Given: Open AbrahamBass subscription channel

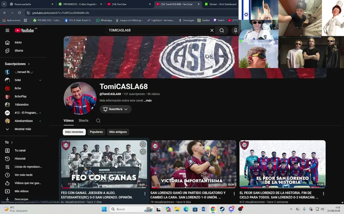Looking at the screenshot, I should point(24,121).
